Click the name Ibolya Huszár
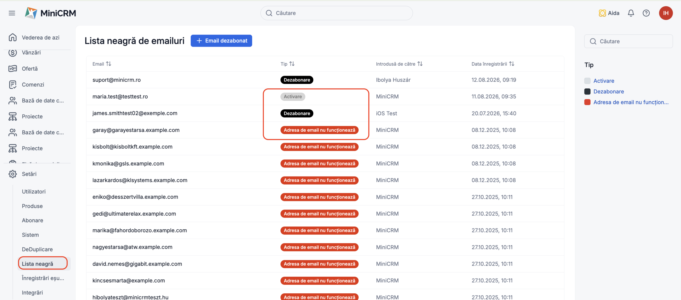The width and height of the screenshot is (681, 300). (393, 80)
